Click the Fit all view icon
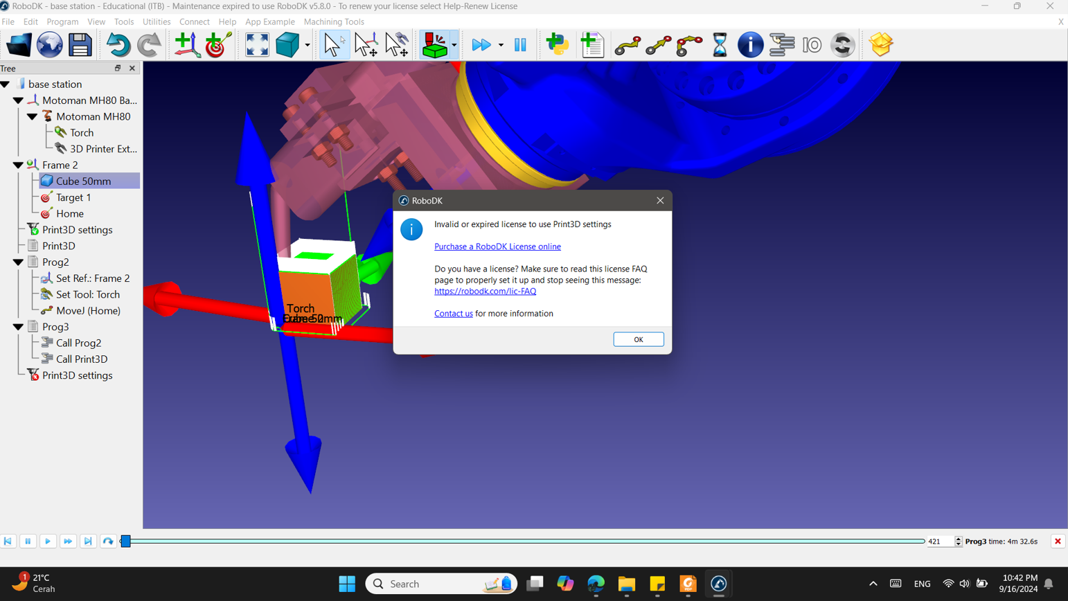The height and width of the screenshot is (601, 1068). 257,45
